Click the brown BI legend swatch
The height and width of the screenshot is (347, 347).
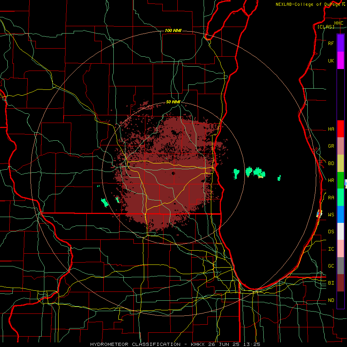click(x=340, y=283)
